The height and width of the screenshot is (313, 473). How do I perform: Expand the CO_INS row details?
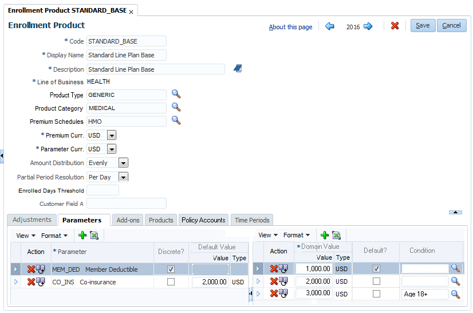tap(16, 282)
